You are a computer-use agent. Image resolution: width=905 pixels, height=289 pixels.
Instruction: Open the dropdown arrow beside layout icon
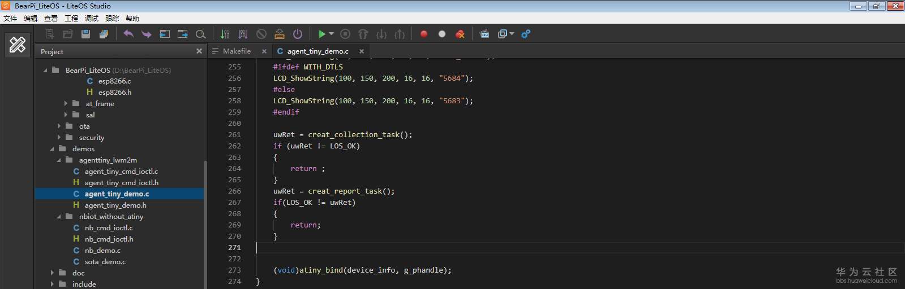512,34
